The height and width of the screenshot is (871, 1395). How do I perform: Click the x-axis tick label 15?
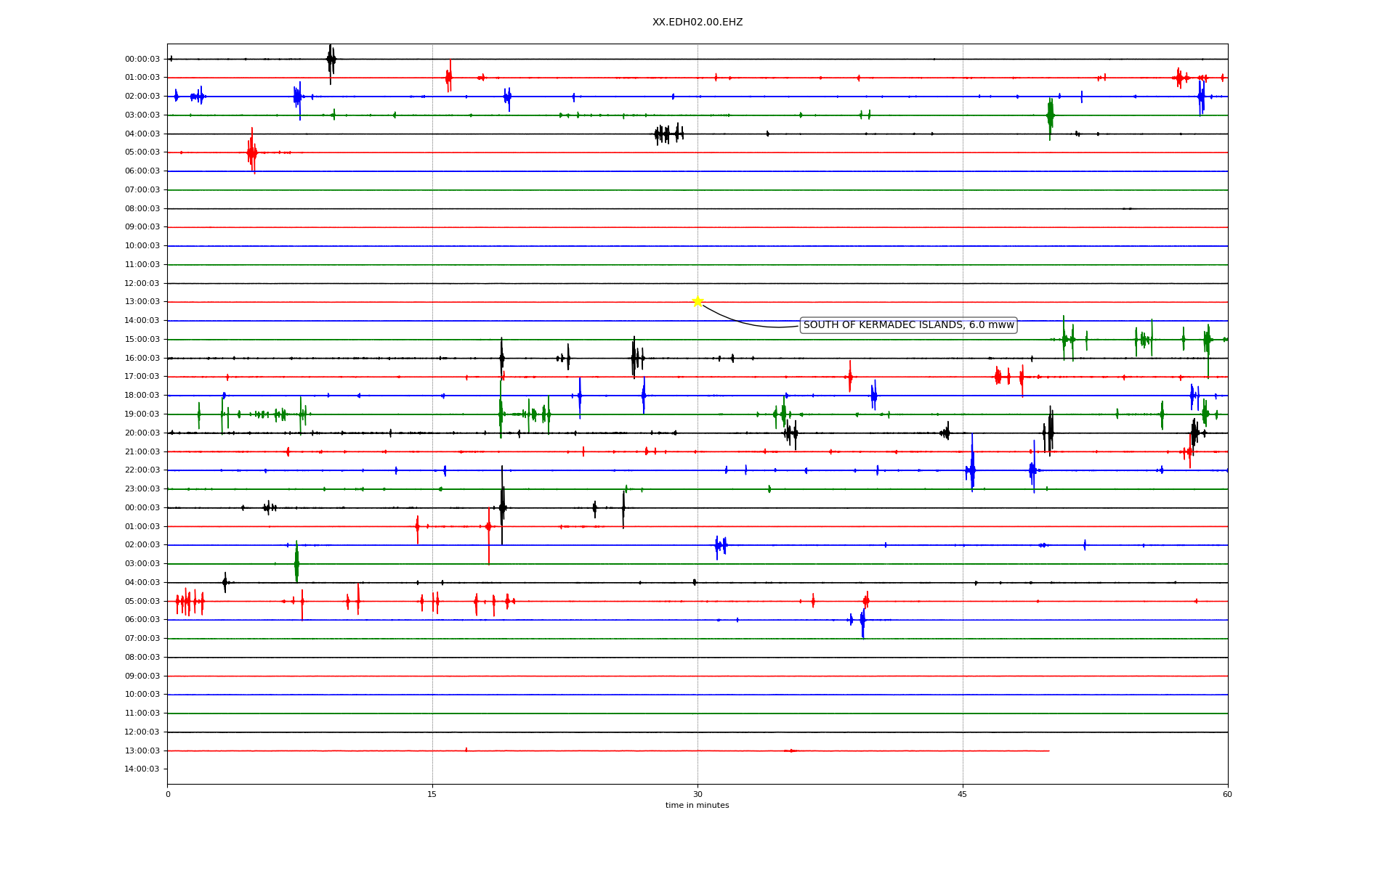click(432, 795)
